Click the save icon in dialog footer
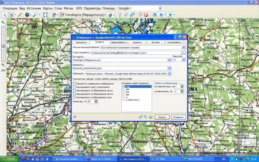The width and height of the screenshot is (259, 162). (x=151, y=117)
